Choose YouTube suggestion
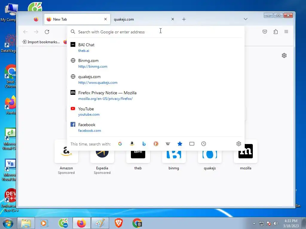The height and width of the screenshot is (229, 306). (x=156, y=112)
